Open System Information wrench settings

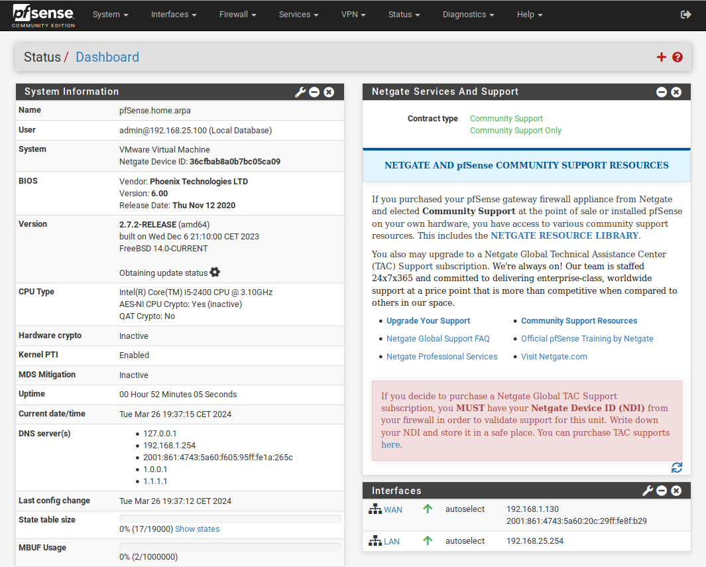click(x=300, y=92)
